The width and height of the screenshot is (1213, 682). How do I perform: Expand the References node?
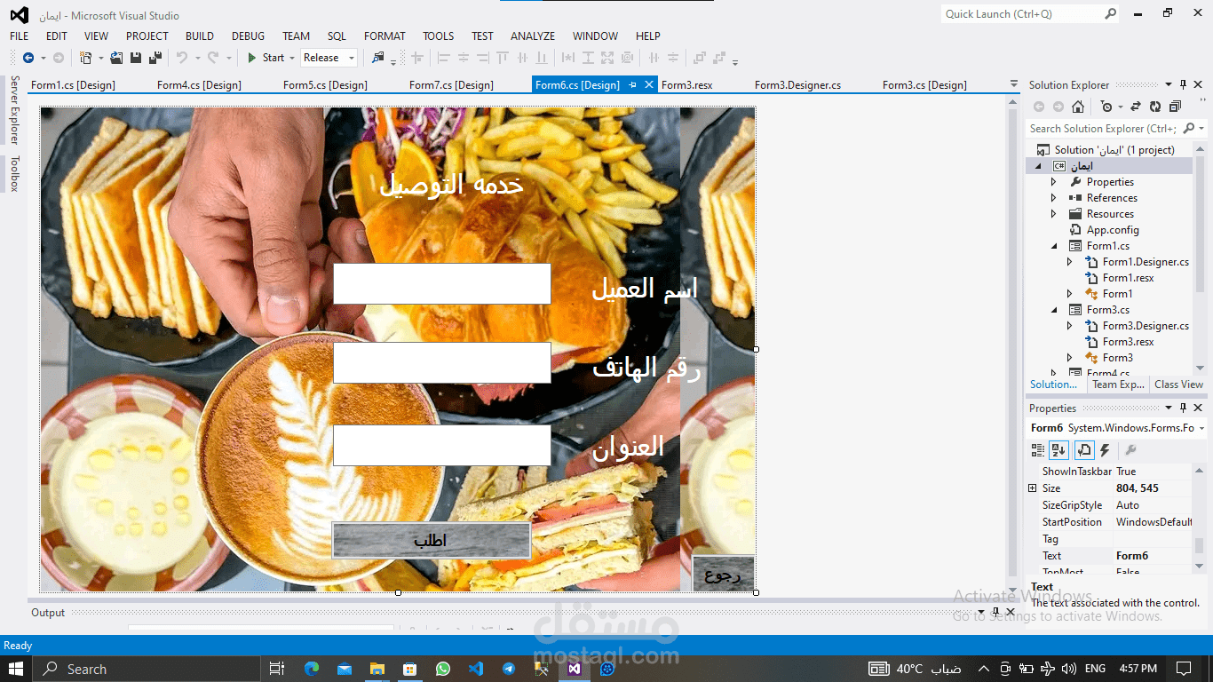pyautogui.click(x=1053, y=198)
